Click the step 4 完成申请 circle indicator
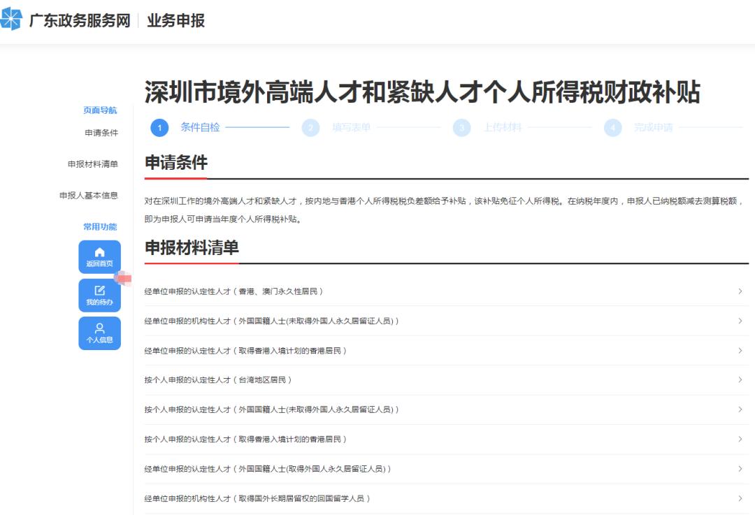 (611, 129)
